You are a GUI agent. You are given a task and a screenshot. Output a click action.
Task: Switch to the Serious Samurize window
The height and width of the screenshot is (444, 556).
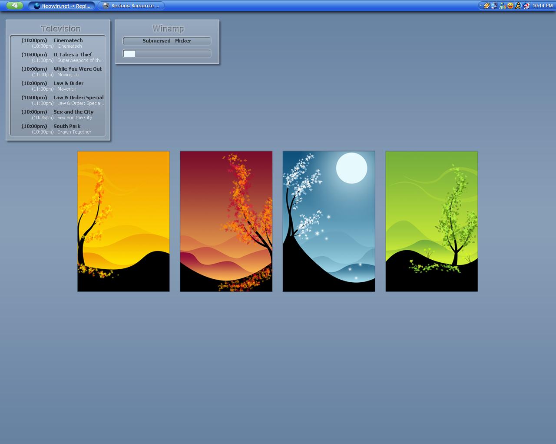pos(132,6)
